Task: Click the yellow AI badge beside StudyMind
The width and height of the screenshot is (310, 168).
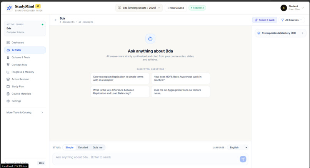Action: point(38,6)
